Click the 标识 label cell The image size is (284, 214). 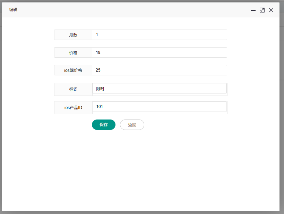tap(73, 89)
